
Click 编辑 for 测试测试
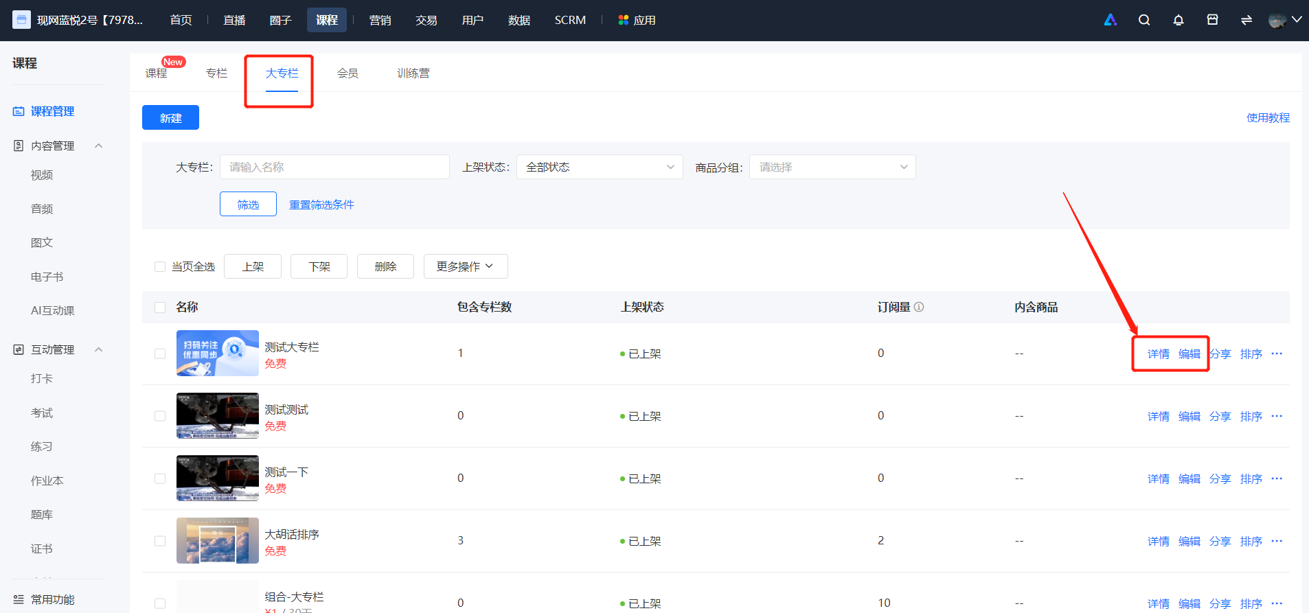1190,416
